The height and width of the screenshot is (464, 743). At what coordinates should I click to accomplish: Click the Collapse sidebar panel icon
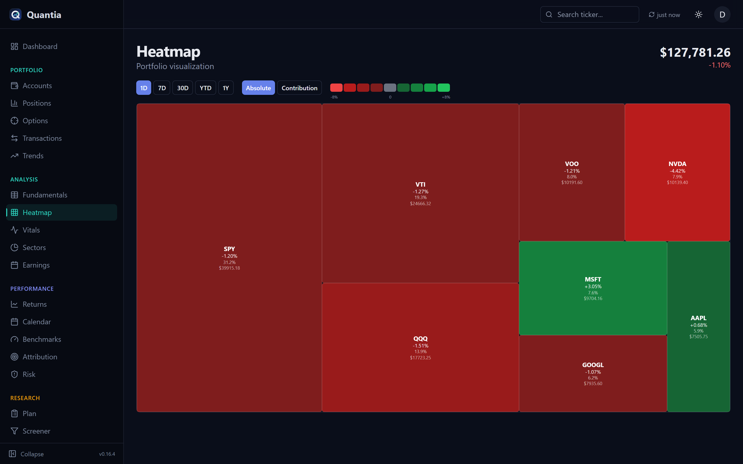click(12, 454)
